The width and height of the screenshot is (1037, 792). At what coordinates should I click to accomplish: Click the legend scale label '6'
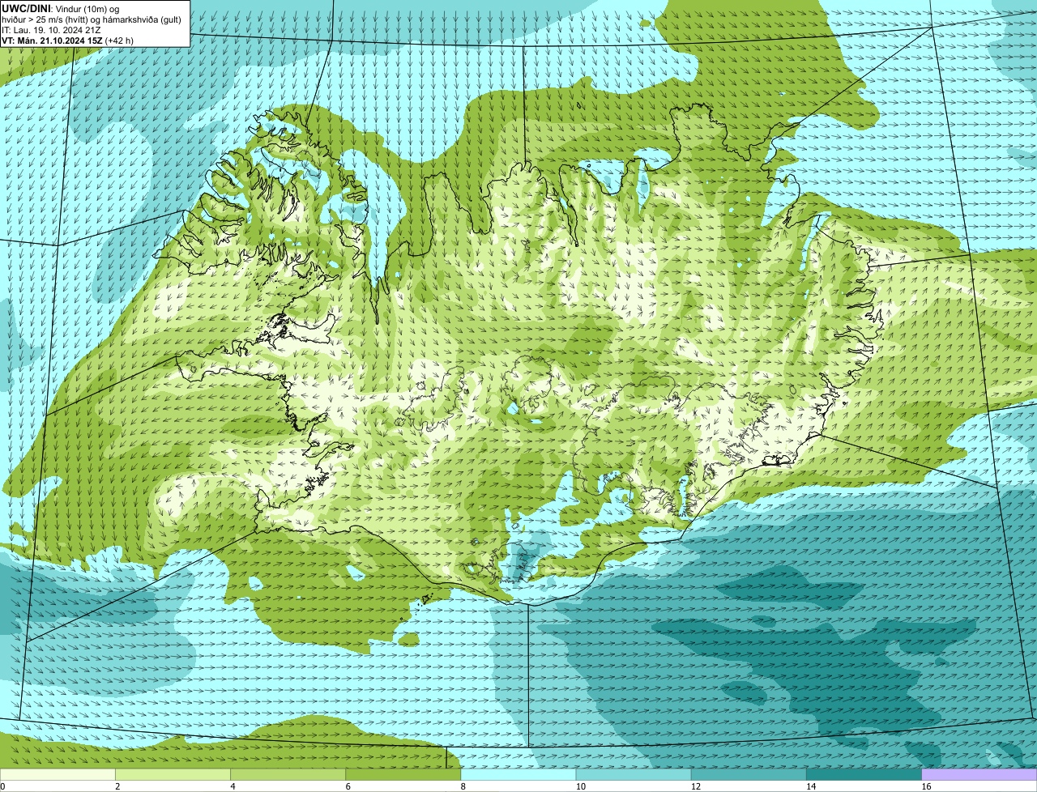tap(348, 786)
